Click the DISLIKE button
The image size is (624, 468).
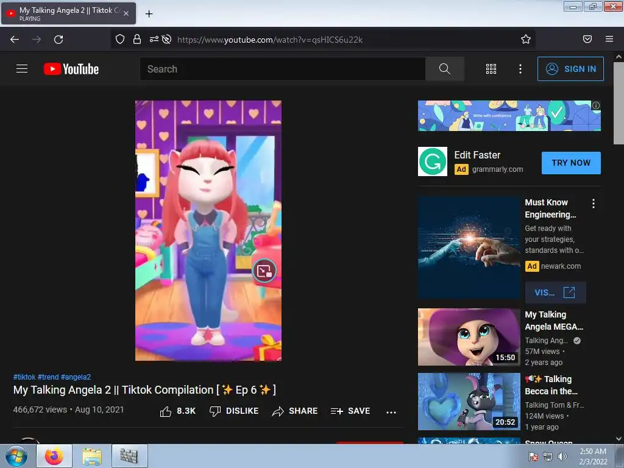click(x=234, y=411)
